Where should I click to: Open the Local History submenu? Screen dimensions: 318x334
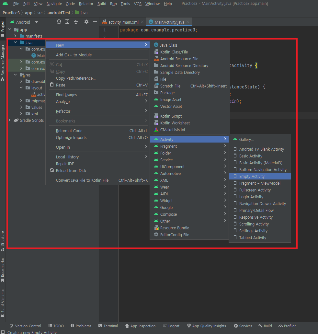(98, 157)
